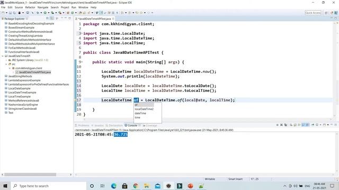Click Collapse All icon in Package Explorer

[x=48, y=18]
